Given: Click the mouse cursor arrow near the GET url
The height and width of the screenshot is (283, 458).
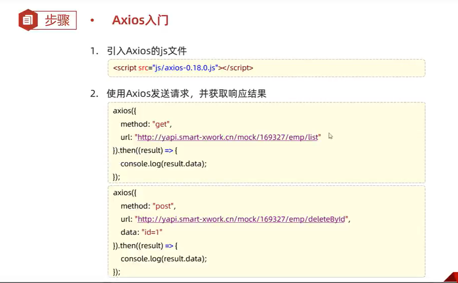Looking at the screenshot, I should tap(330, 136).
